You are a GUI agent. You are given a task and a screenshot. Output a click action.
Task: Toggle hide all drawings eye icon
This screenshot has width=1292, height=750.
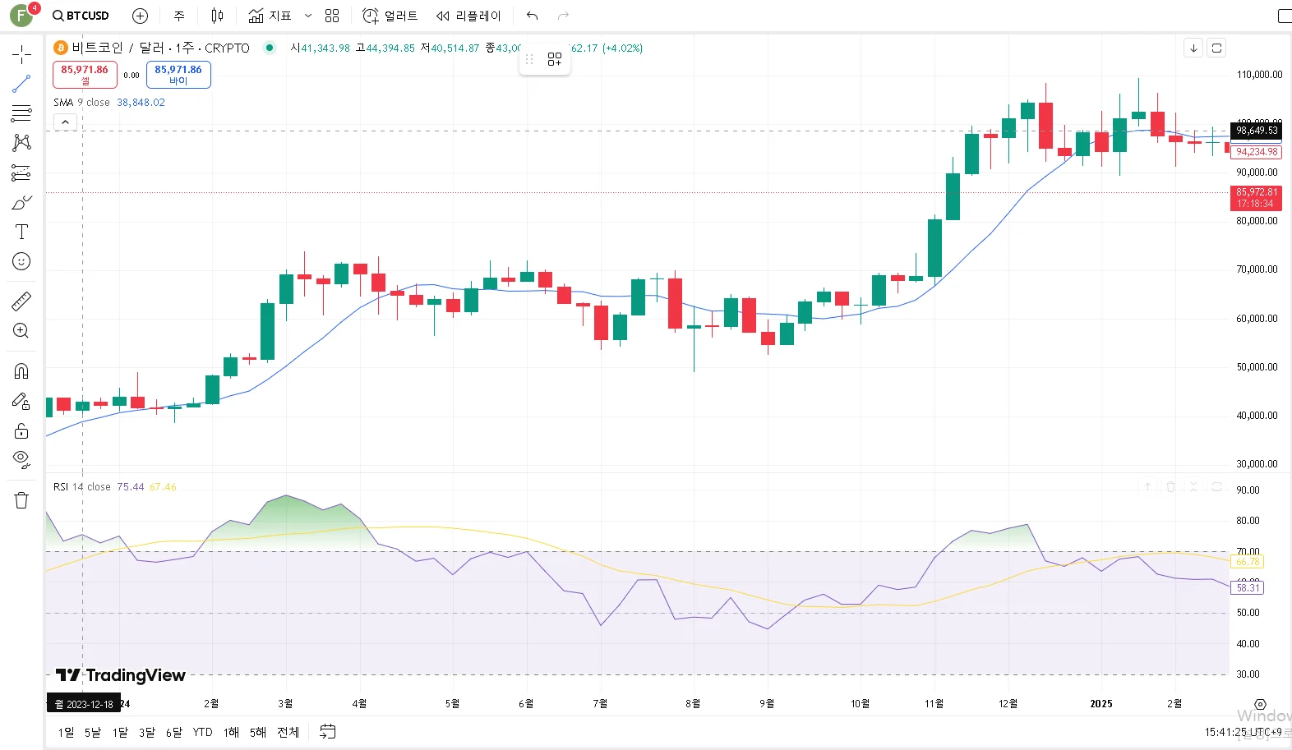point(21,458)
